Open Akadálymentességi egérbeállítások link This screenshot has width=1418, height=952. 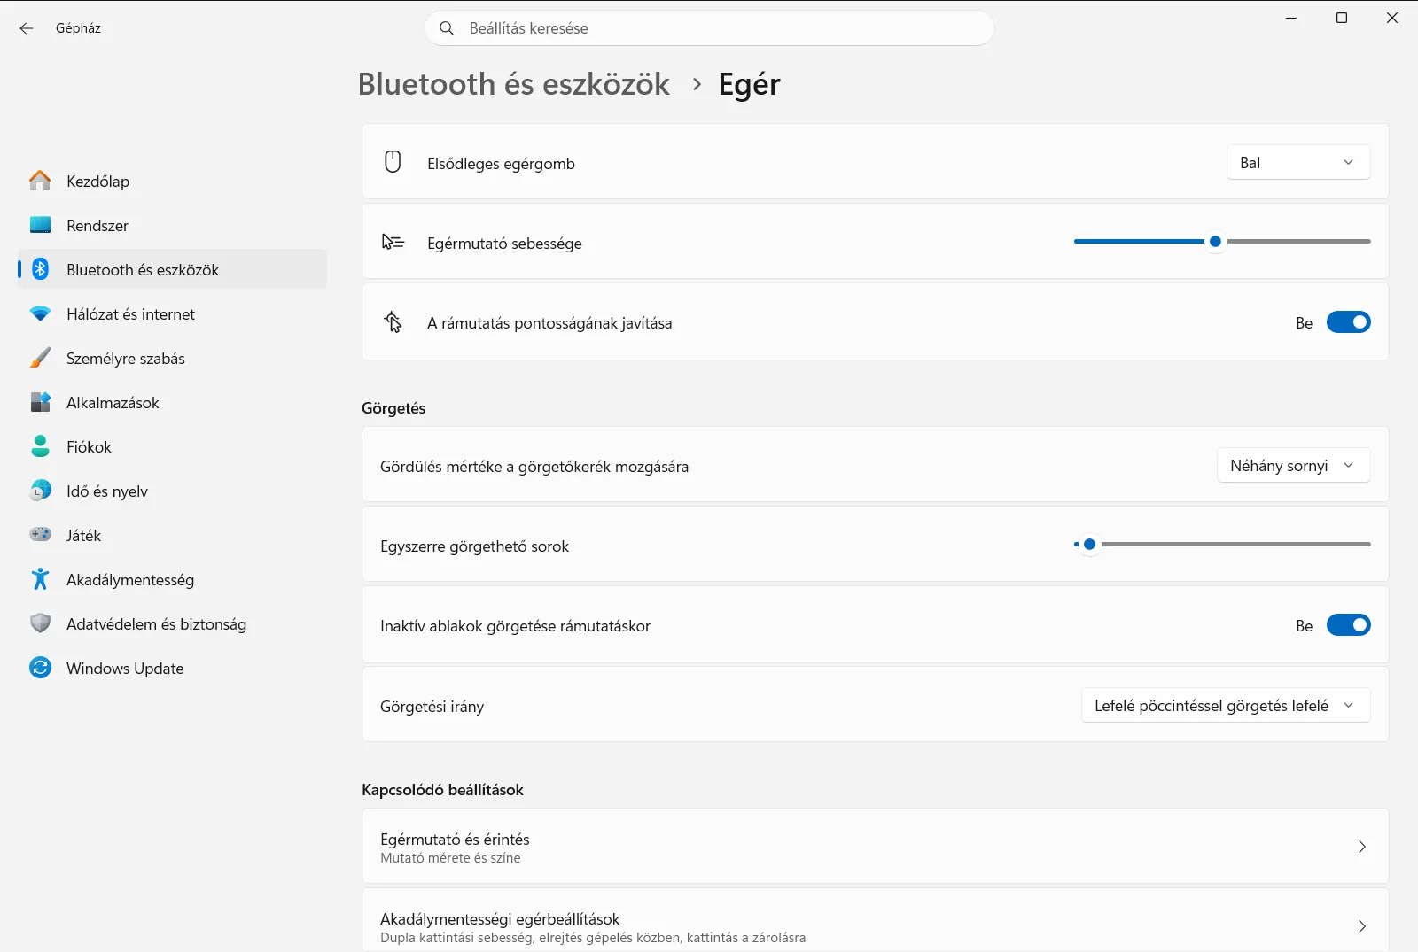[x=875, y=924]
